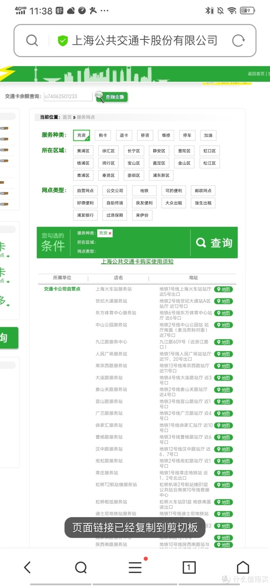Filter by 良友便利 outlet type

click(144, 203)
